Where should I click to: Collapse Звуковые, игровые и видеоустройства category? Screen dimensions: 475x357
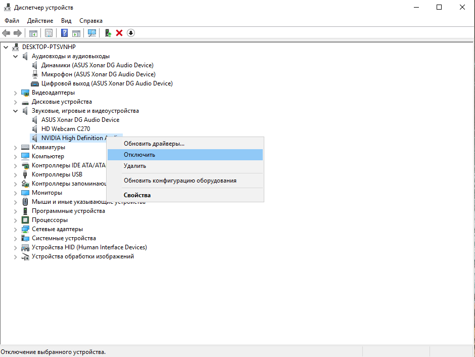point(16,111)
